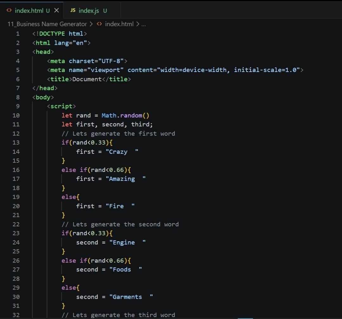Screen dimensions: 342x319
Task: Open the 11_Business Name Generator breadcrumb folder
Action: [x=47, y=24]
